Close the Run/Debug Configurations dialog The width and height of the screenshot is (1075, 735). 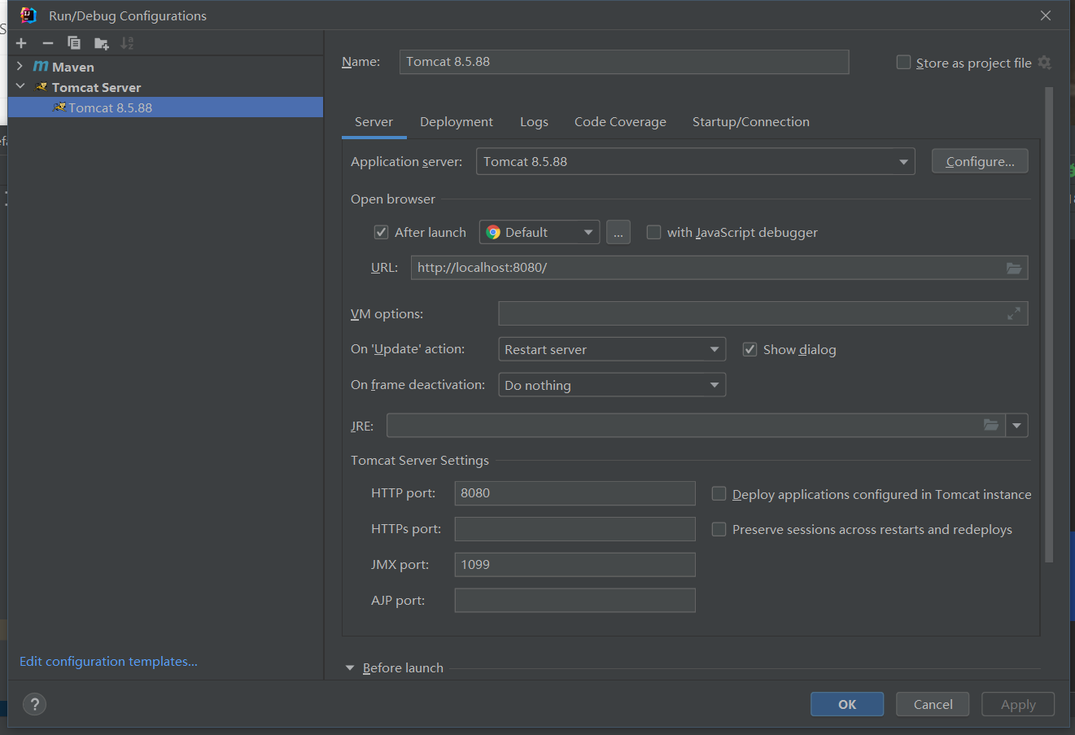pos(1046,15)
